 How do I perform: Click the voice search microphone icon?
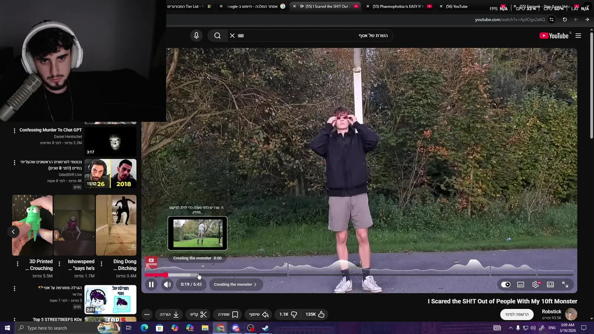[196, 36]
